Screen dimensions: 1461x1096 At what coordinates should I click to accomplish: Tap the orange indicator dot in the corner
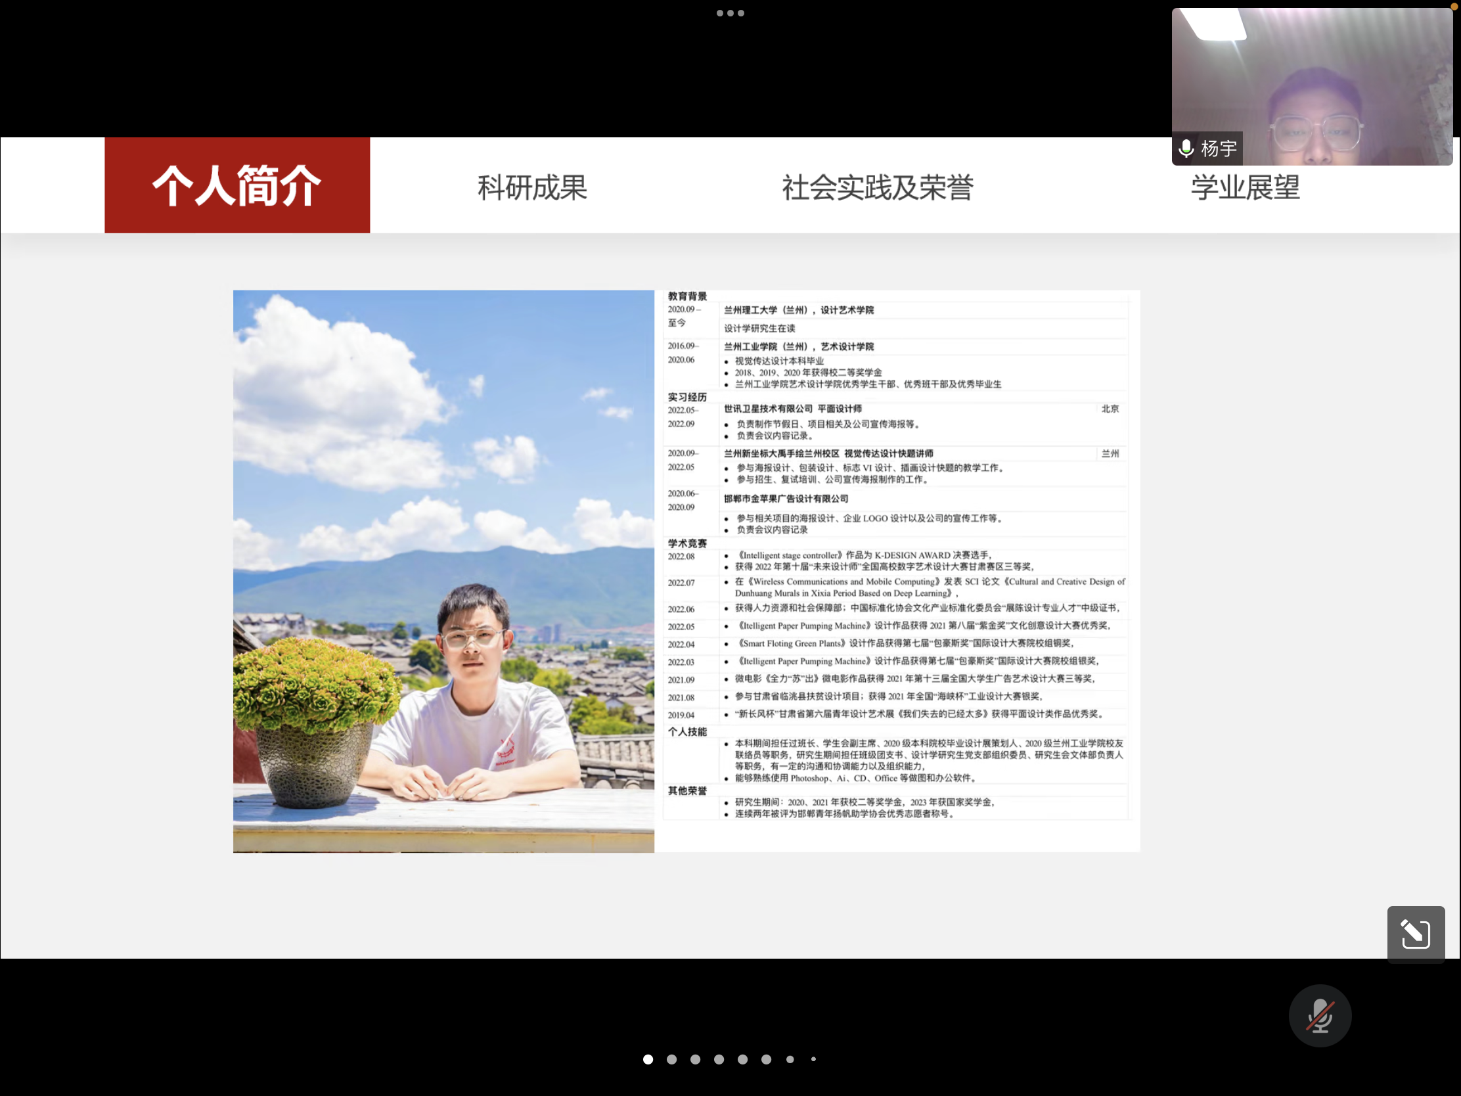[1454, 6]
